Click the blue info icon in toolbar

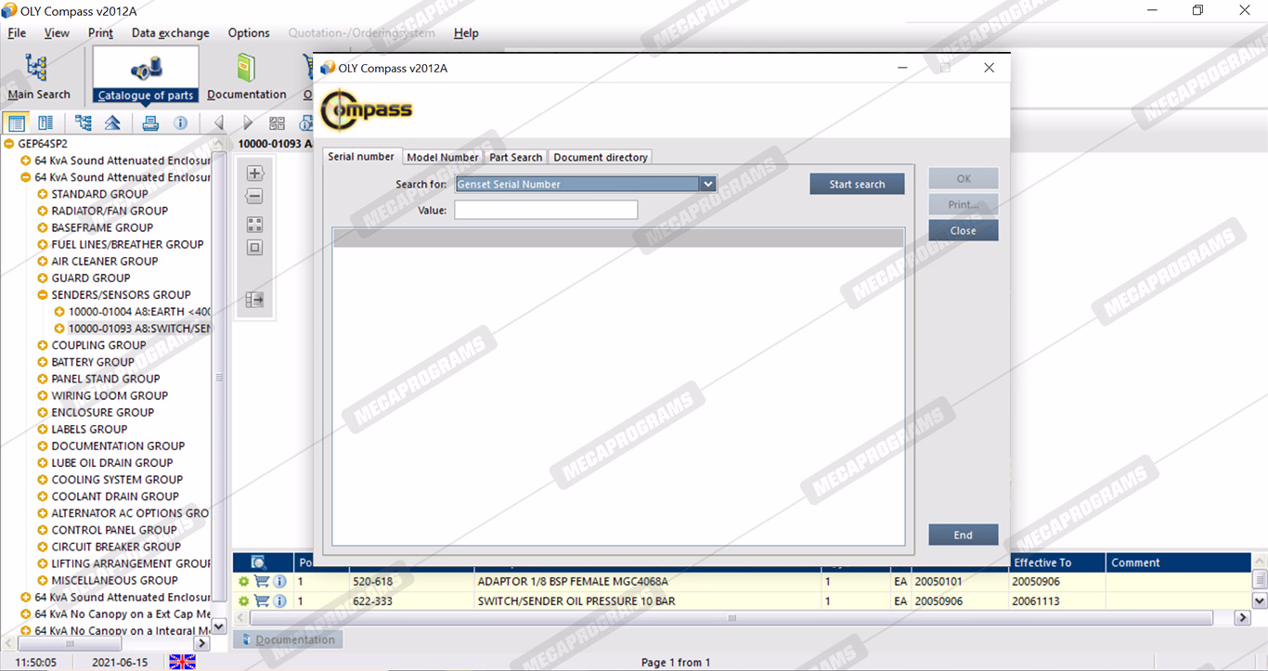181,123
